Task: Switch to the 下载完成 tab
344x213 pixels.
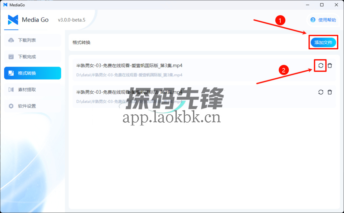Action: tap(32, 57)
